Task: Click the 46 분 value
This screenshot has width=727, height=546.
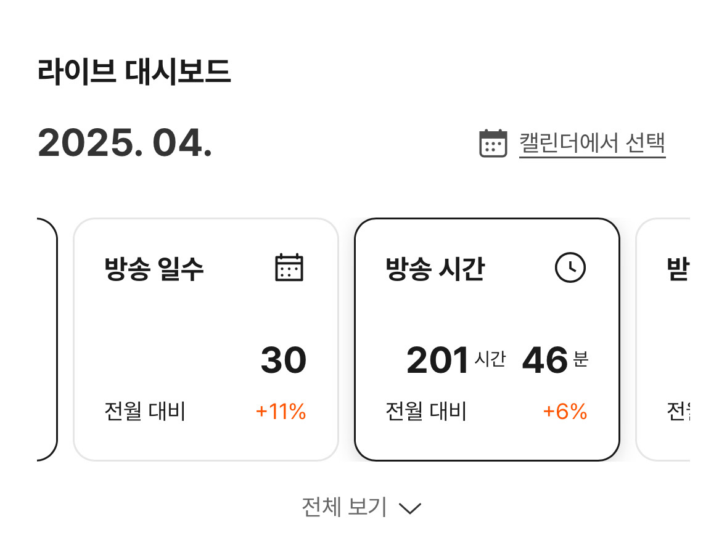Action: pos(555,360)
